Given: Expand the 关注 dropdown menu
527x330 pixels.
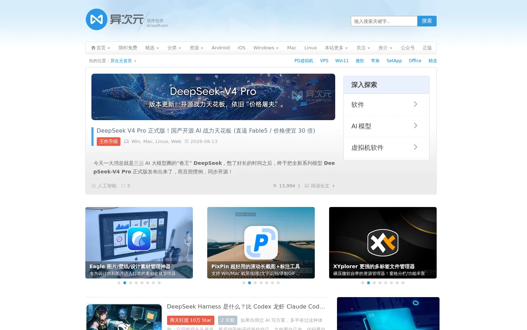Looking at the screenshot, I should (x=363, y=48).
